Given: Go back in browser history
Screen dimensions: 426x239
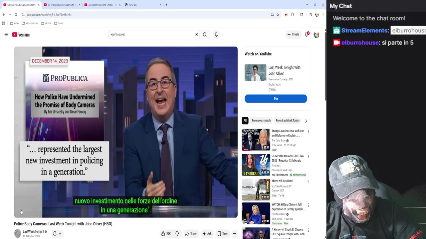Looking at the screenshot, I should click(x=4, y=15).
